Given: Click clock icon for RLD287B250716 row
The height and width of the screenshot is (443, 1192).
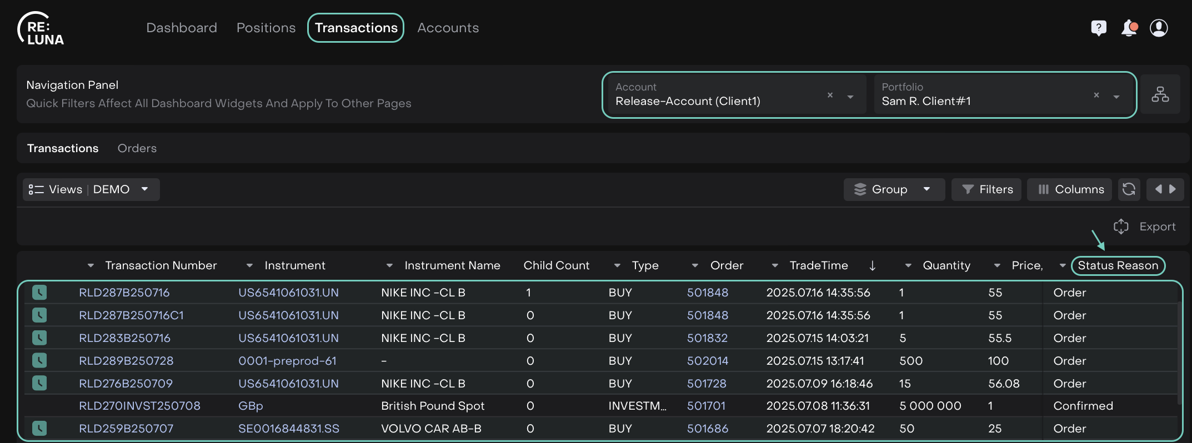Looking at the screenshot, I should pos(39,292).
